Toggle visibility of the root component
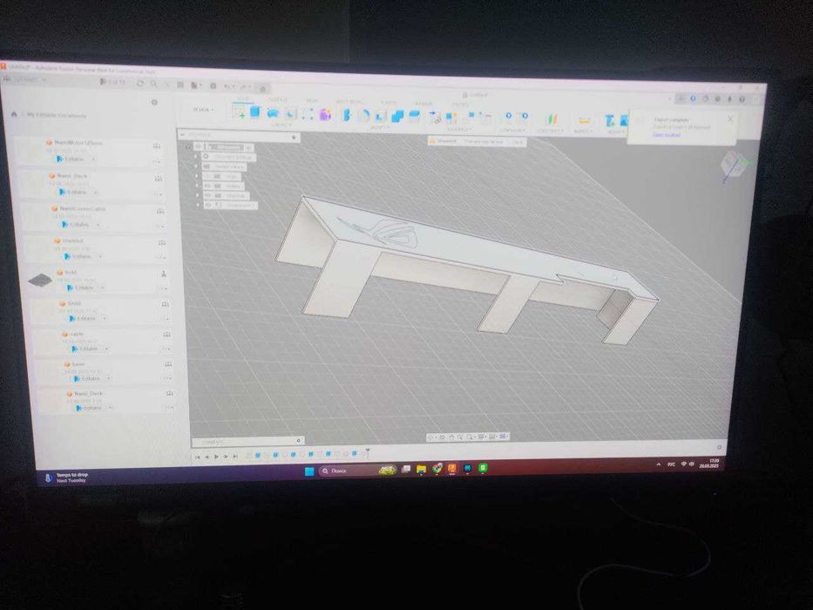Screen dimensions: 813x610 (198, 146)
